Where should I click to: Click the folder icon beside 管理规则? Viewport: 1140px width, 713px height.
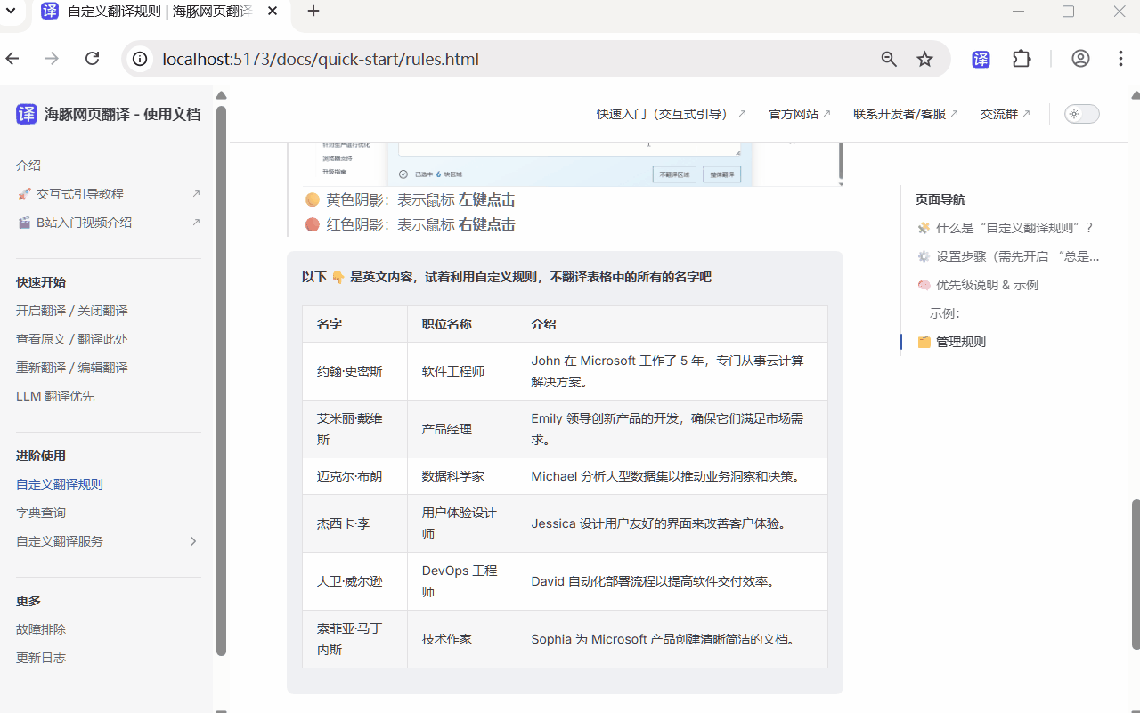[x=924, y=341]
